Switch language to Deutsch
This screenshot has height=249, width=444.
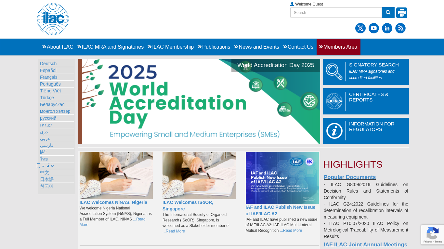coord(48,64)
